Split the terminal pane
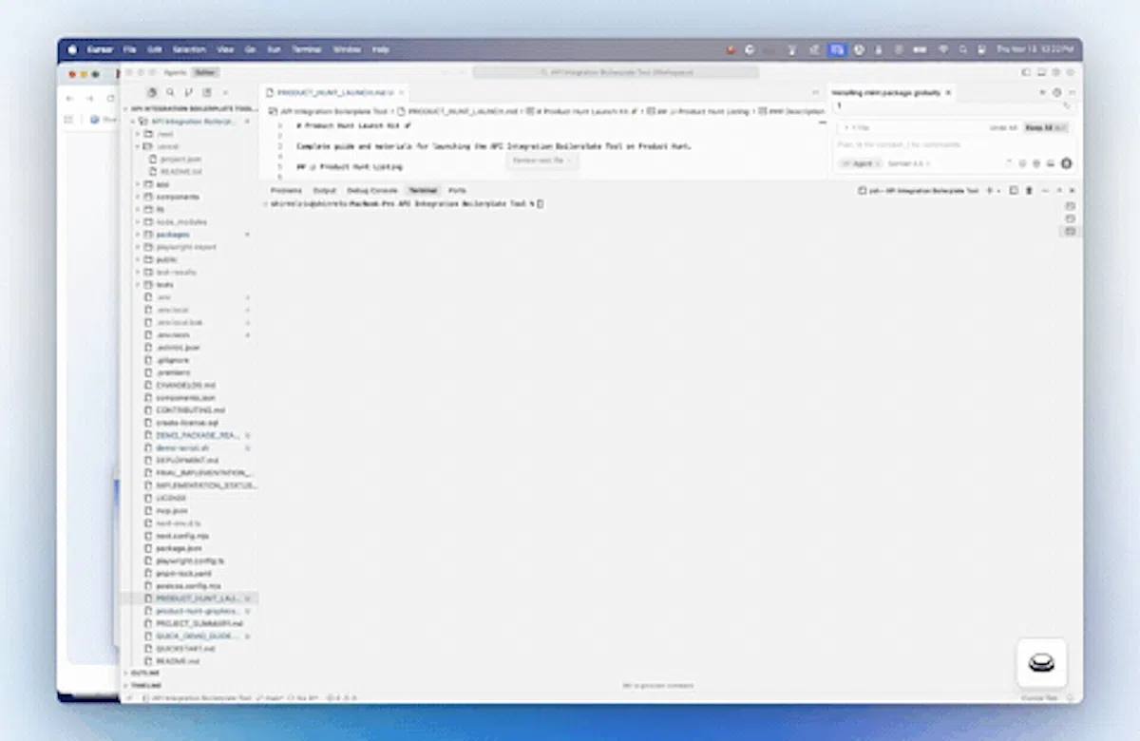 coord(1014,191)
